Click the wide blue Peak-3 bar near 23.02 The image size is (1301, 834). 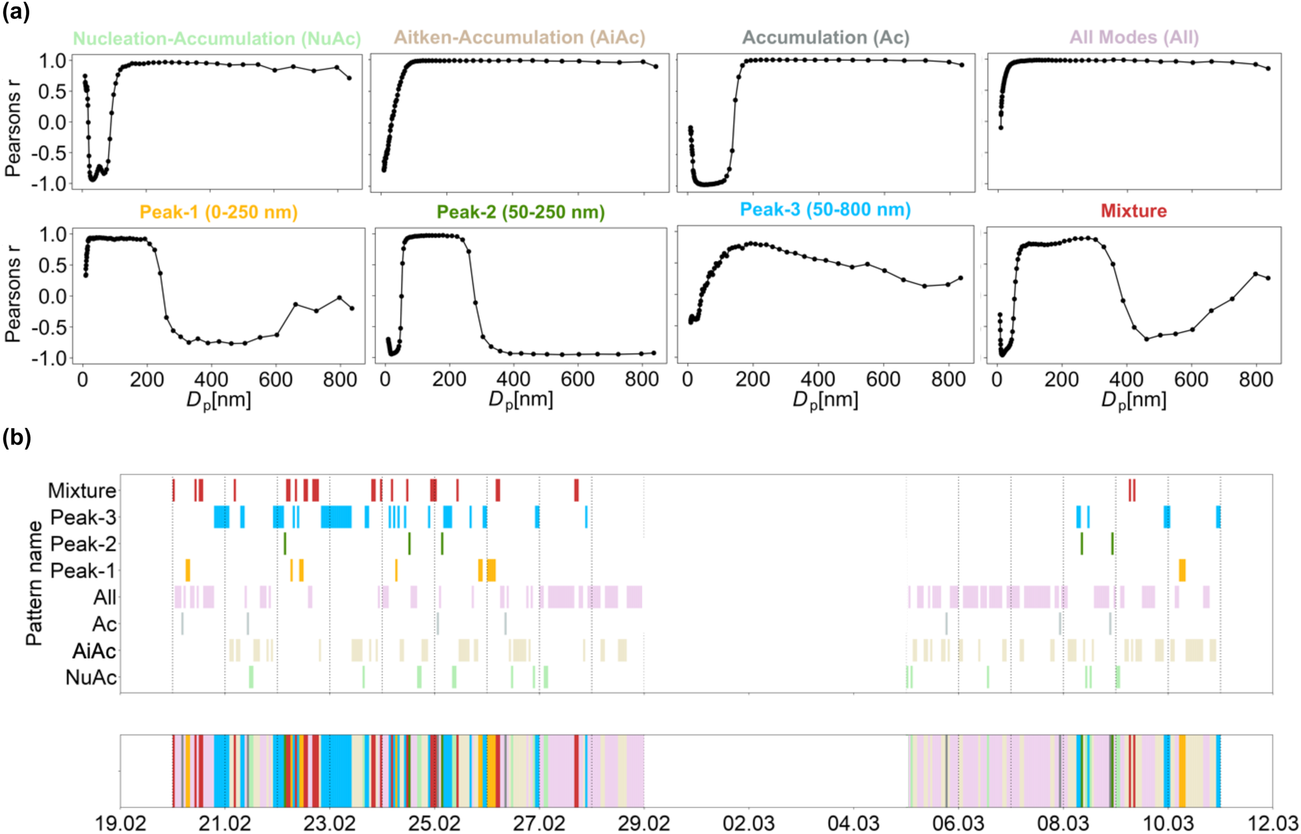point(336,517)
